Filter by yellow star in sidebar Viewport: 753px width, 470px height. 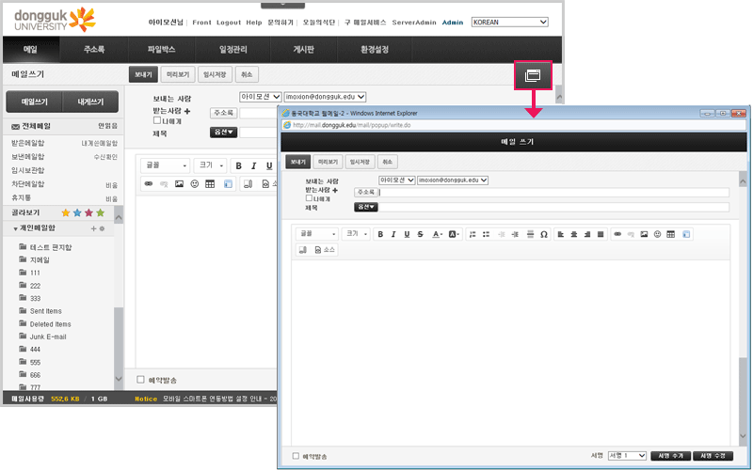click(x=66, y=212)
